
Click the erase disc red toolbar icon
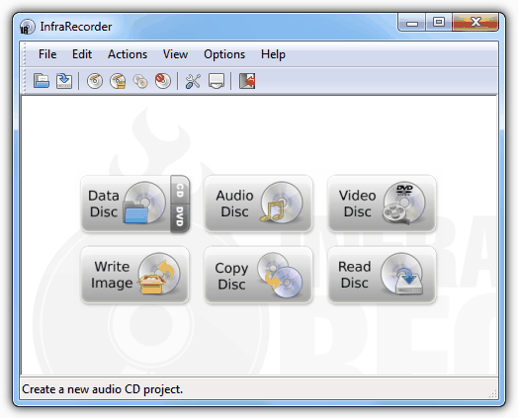pyautogui.click(x=163, y=81)
